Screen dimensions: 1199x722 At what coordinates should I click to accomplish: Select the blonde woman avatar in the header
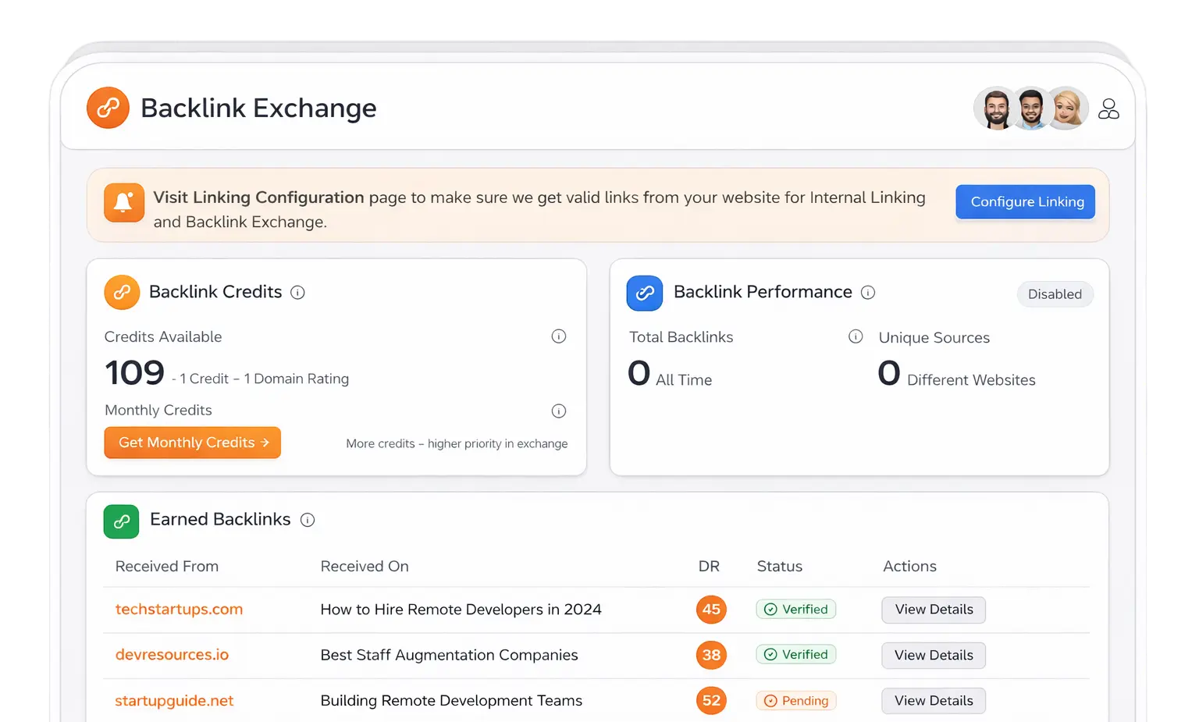click(x=1066, y=108)
